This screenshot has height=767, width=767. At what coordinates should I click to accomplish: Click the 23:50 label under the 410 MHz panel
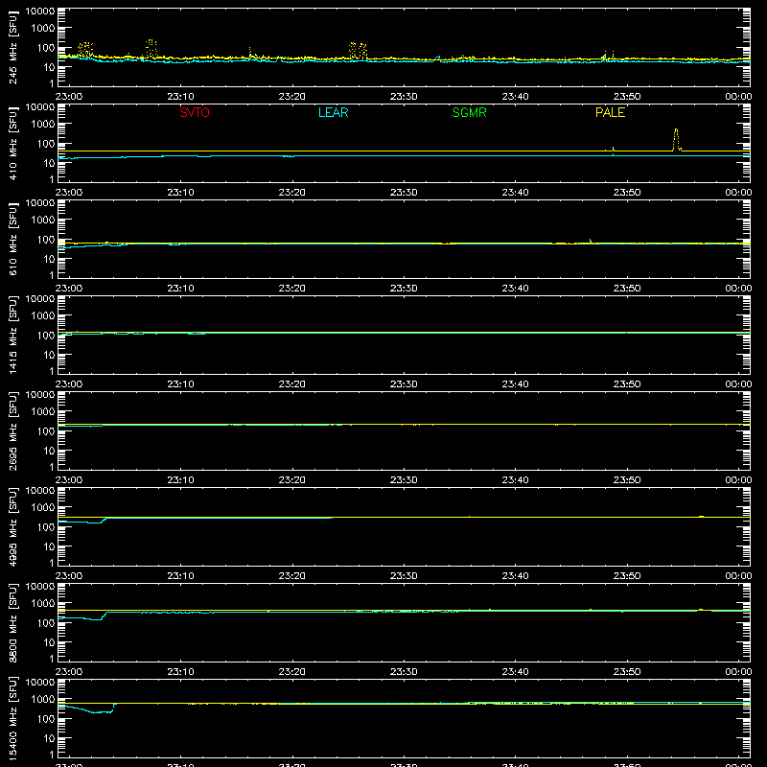[627, 193]
